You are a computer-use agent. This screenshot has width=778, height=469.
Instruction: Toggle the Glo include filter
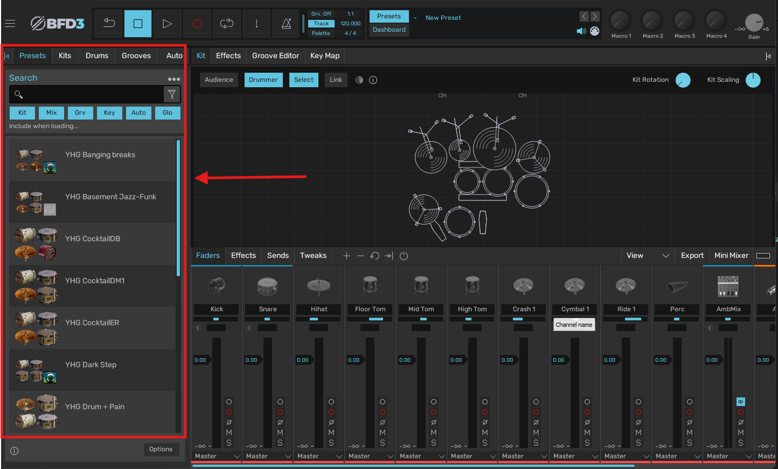[168, 113]
